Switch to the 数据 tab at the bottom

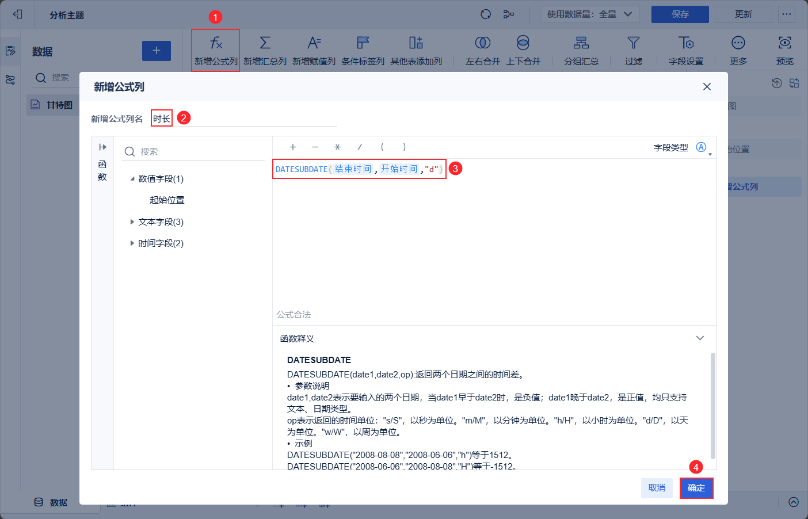pyautogui.click(x=51, y=502)
